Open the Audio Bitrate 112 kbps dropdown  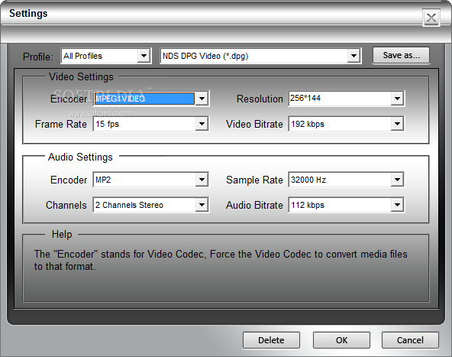pos(397,205)
